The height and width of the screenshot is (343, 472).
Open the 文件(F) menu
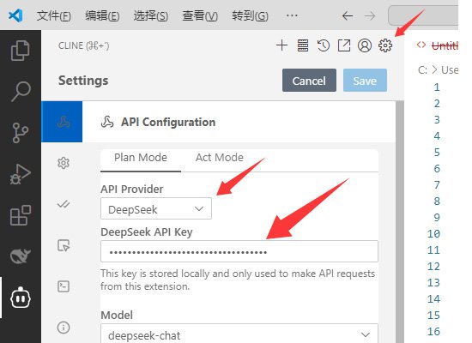pyautogui.click(x=54, y=15)
